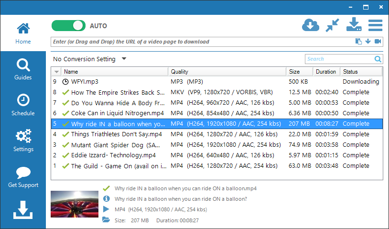Click the checkmark of selected Why ride IN a balloon row
The height and width of the screenshot is (229, 389).
coord(65,124)
